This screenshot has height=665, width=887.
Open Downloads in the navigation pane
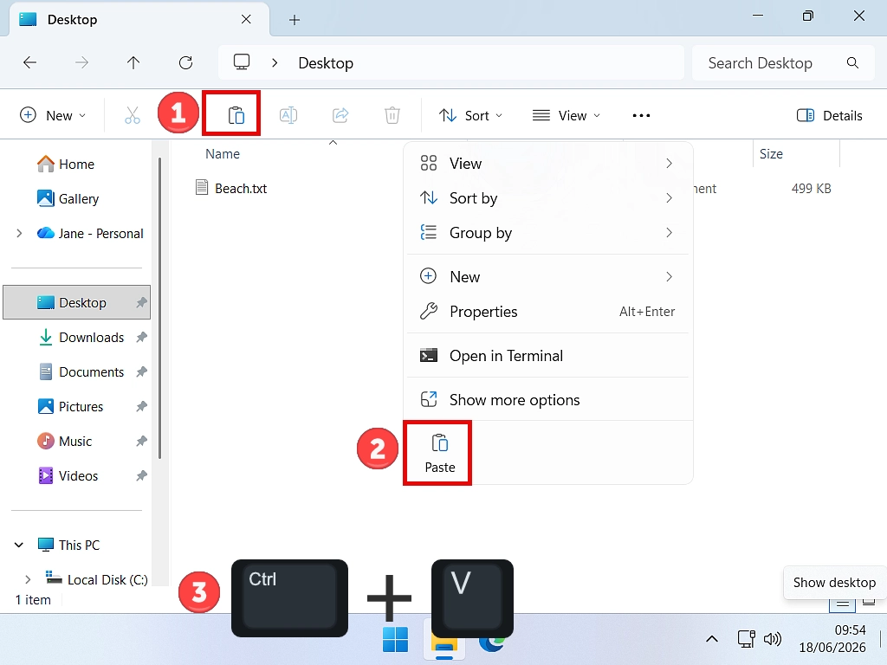[92, 337]
